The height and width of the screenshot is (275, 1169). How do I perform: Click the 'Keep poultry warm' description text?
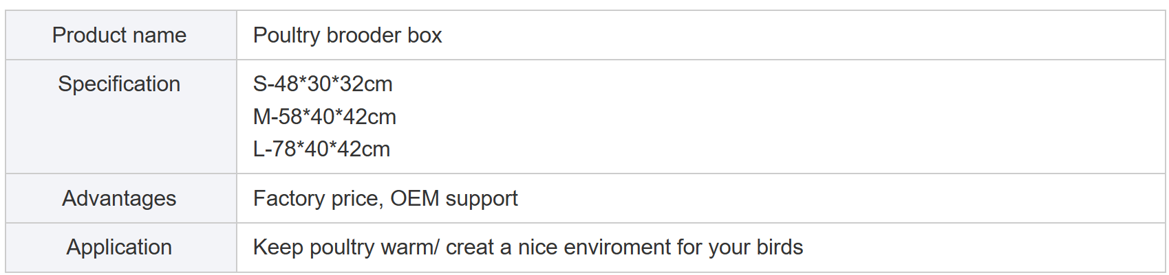[x=343, y=248]
